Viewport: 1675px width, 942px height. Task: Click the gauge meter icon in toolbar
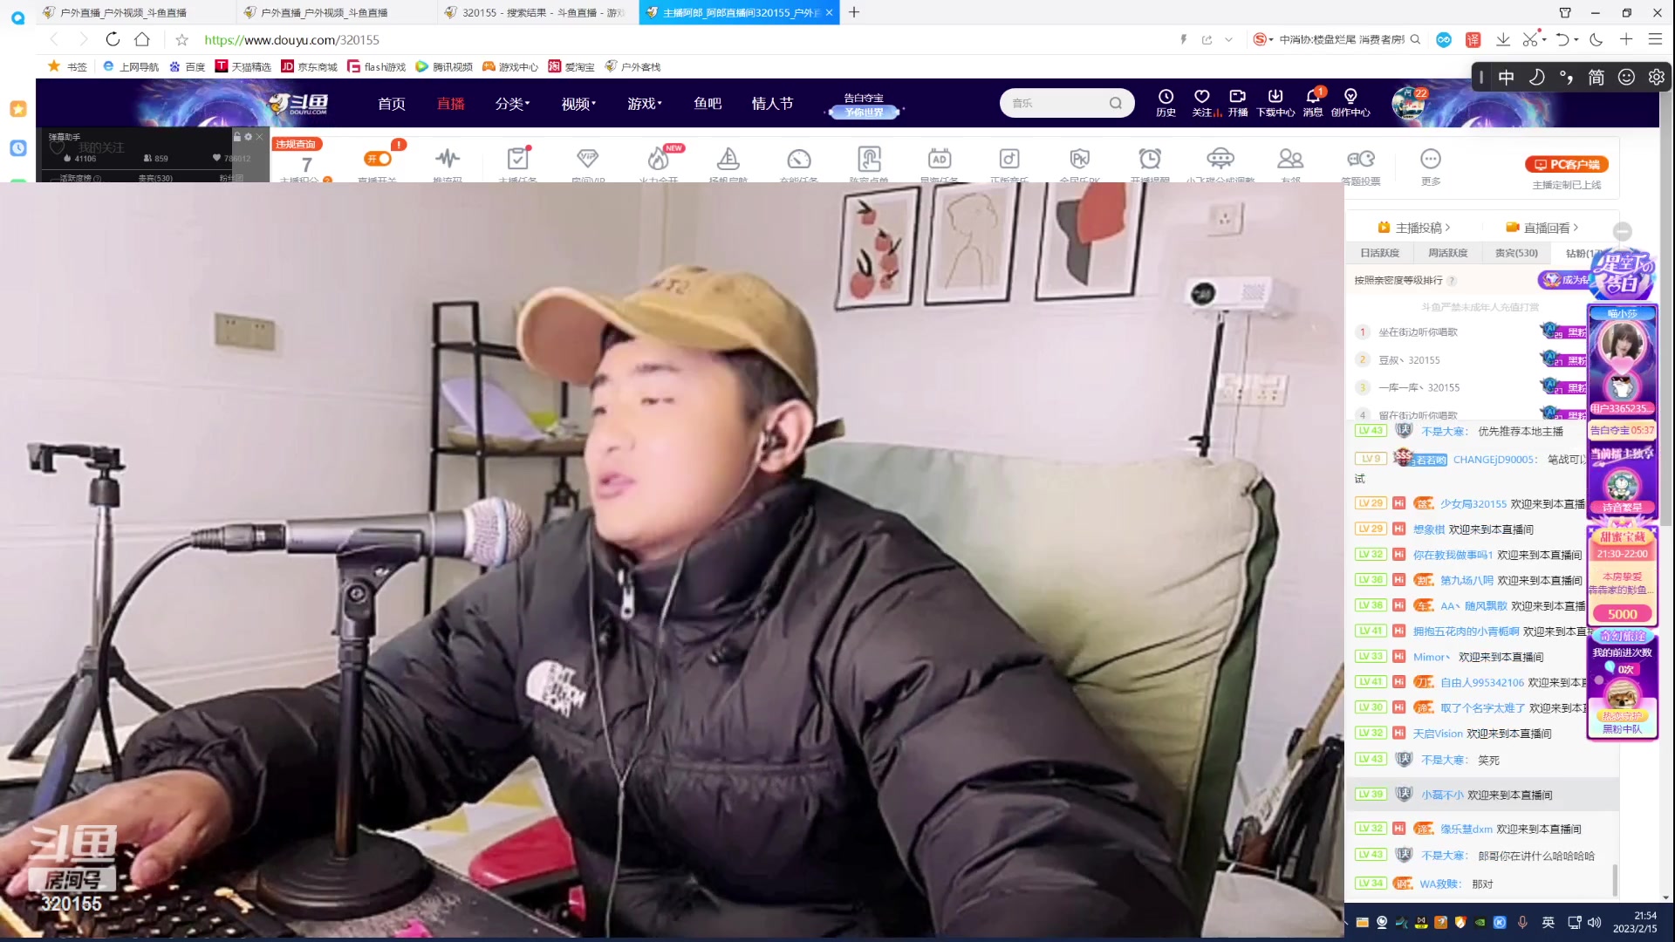tap(799, 159)
